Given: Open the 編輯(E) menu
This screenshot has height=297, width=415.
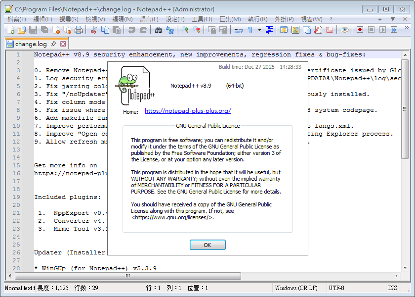Looking at the screenshot, I should (x=43, y=19).
